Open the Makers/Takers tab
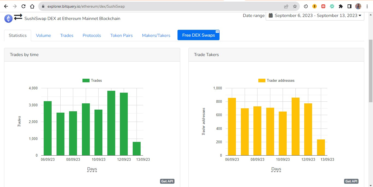 [x=156, y=36]
